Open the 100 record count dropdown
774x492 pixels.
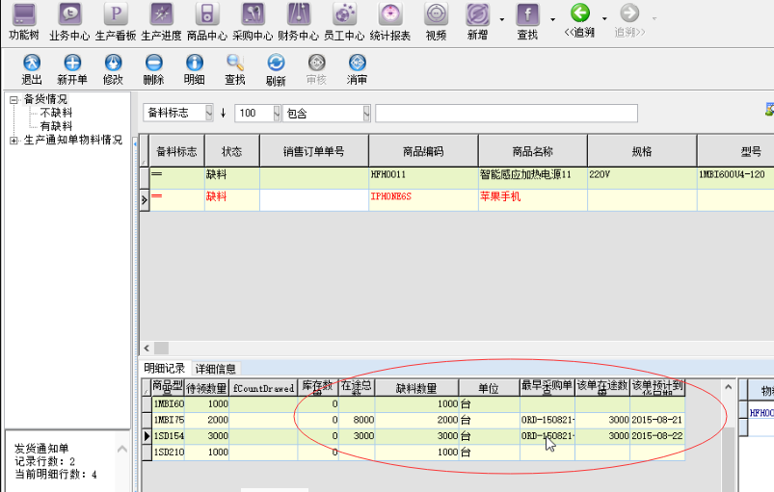coord(277,113)
